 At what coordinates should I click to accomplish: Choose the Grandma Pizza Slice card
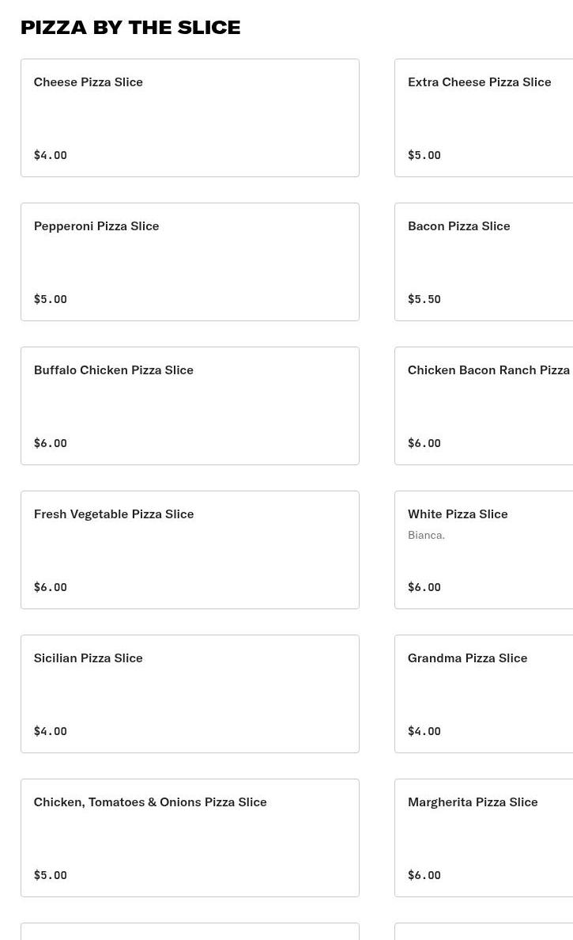pos(484,693)
